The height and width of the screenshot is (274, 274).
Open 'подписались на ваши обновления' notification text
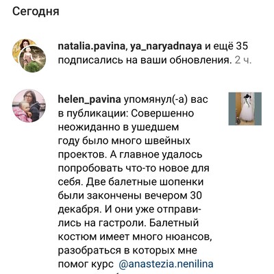click(x=144, y=60)
